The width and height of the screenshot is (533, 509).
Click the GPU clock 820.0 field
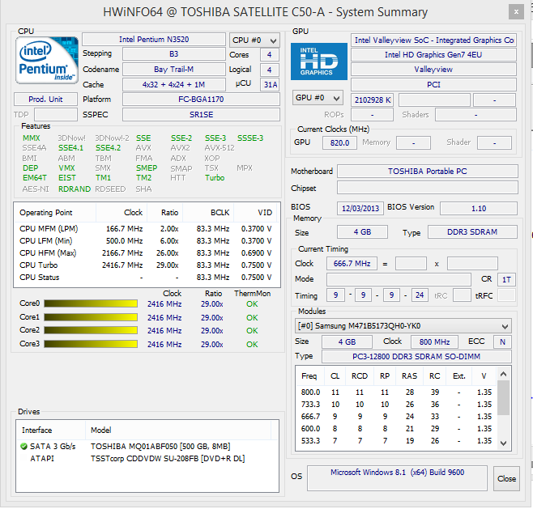[x=339, y=142]
